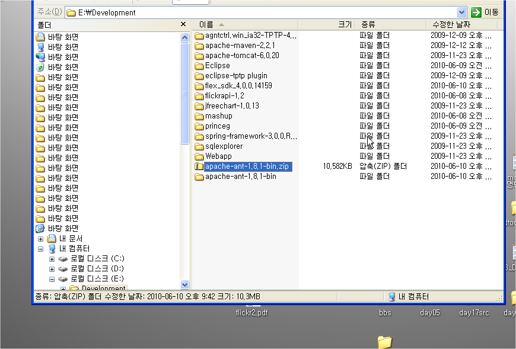The image size is (516, 349).
Task: Select 로컬 디스크 (E:) in the tree
Action: [97, 279]
